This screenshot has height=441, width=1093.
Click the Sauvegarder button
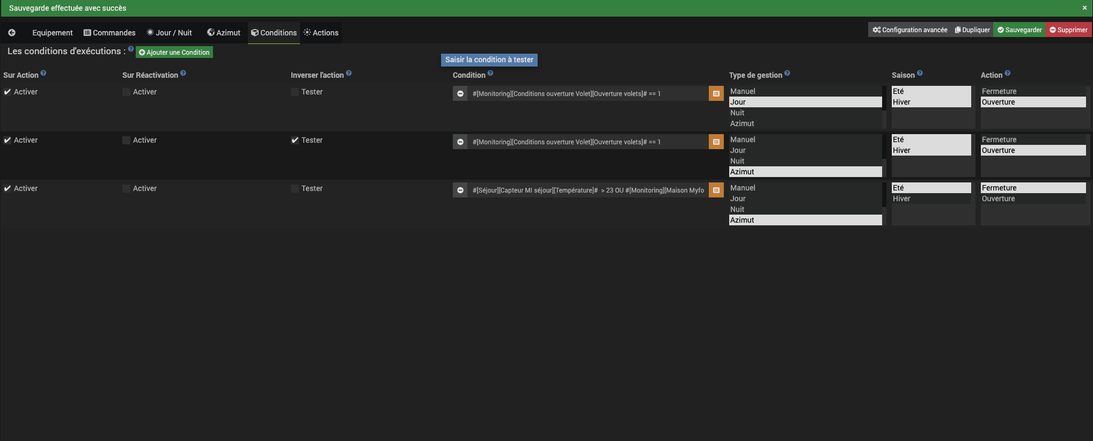click(1019, 30)
